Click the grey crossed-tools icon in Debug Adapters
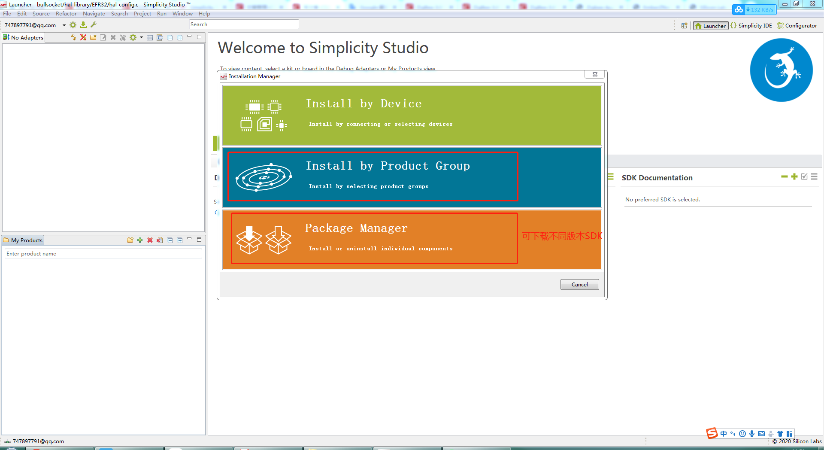824x450 pixels. (x=123, y=37)
